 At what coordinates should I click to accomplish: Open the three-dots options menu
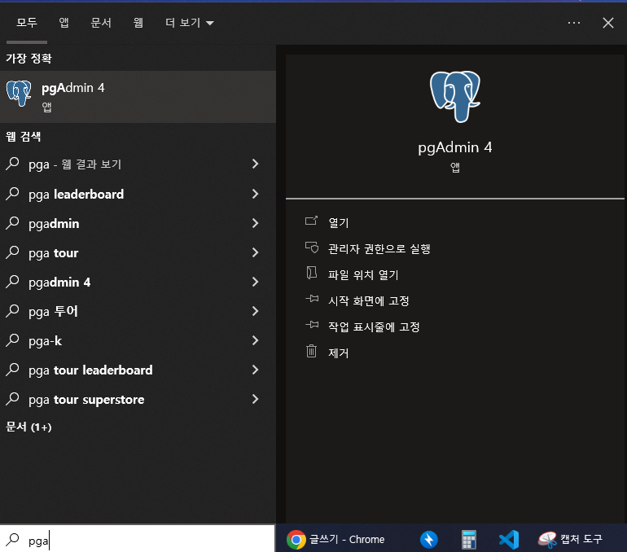click(574, 23)
